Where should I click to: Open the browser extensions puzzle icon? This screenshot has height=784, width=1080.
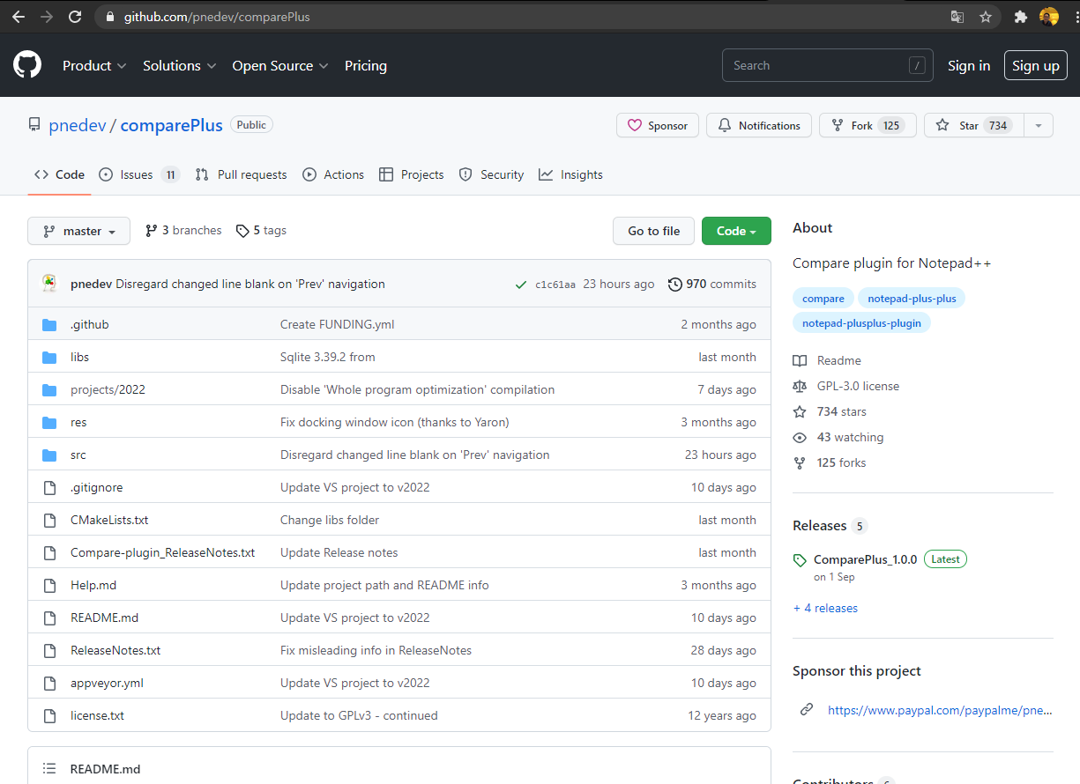[x=1021, y=17]
